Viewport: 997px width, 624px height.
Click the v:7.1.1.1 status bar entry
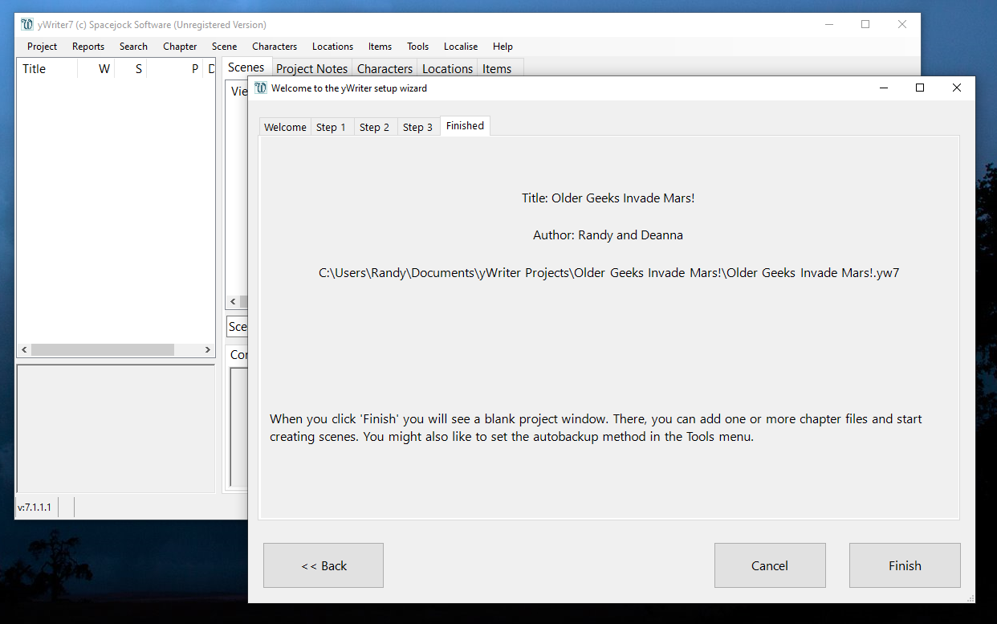(35, 508)
